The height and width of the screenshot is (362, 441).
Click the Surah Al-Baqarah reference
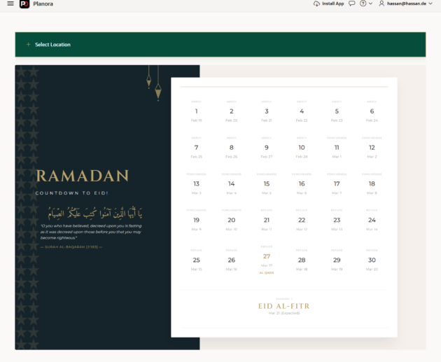71,247
